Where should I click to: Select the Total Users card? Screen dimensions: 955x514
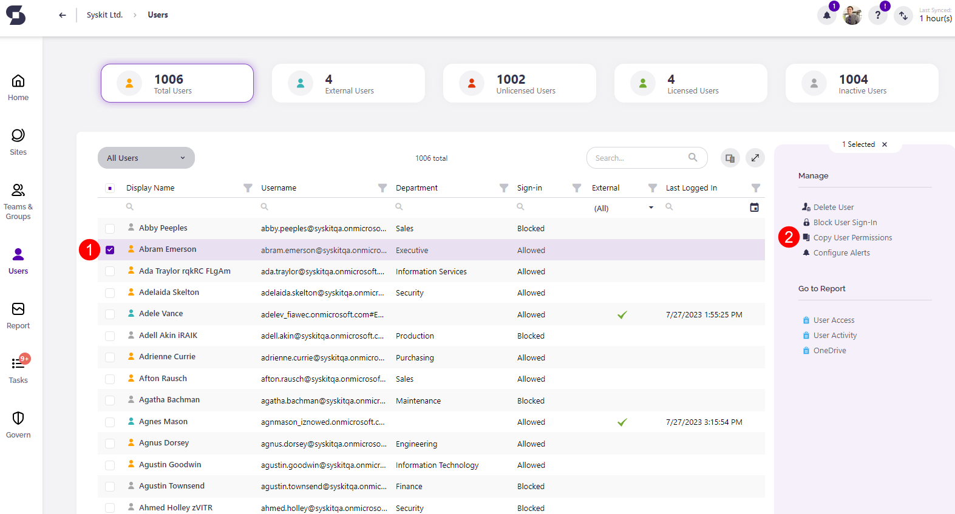[177, 83]
